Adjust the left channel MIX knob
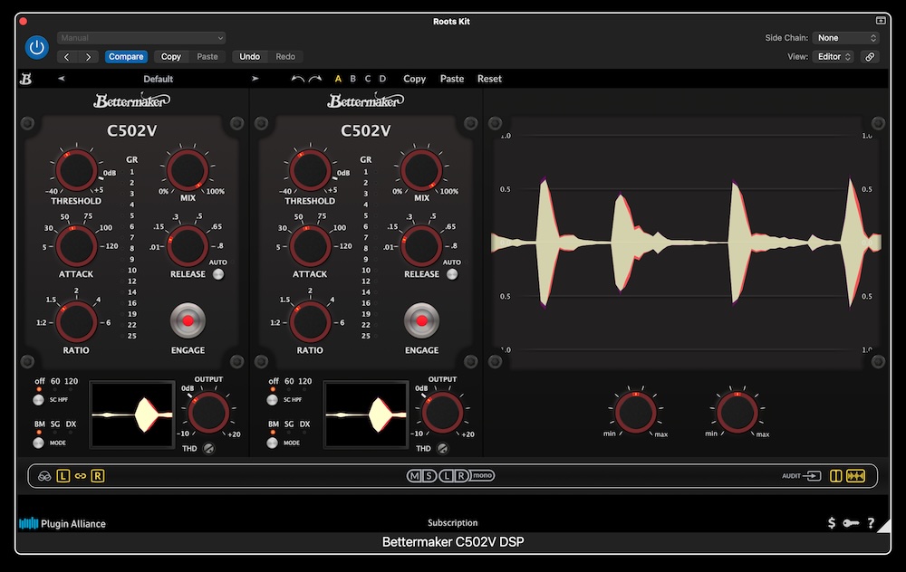The width and height of the screenshot is (906, 572). pos(188,172)
